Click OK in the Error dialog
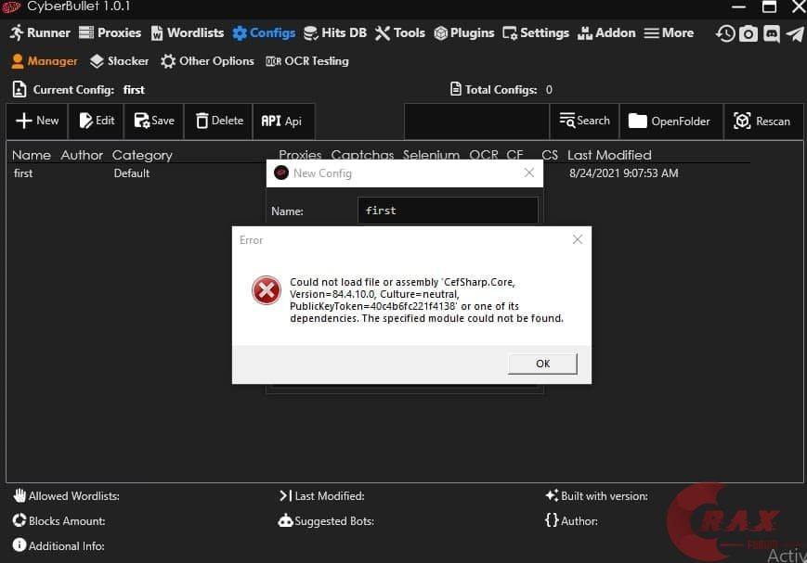 click(542, 364)
